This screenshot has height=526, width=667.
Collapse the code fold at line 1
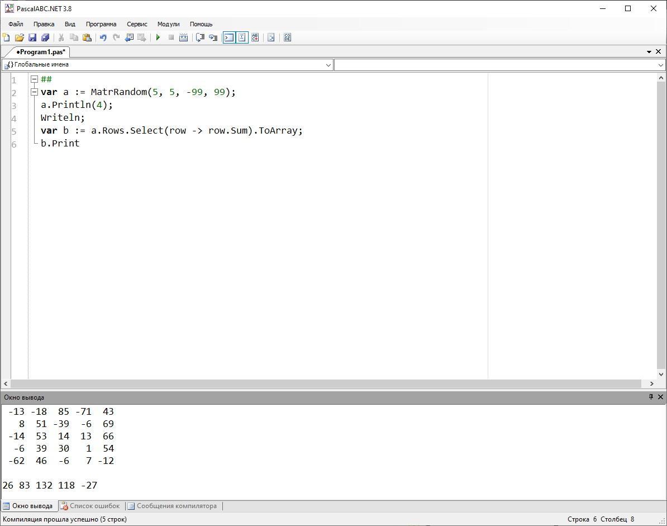tap(35, 79)
